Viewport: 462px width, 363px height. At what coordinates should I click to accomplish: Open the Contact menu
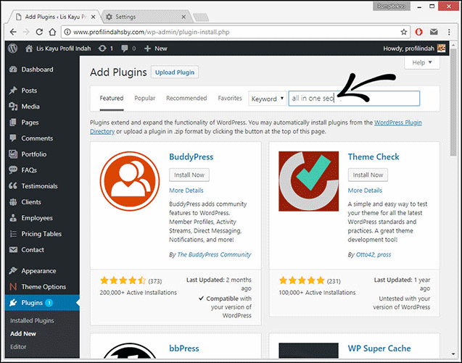[x=33, y=250]
